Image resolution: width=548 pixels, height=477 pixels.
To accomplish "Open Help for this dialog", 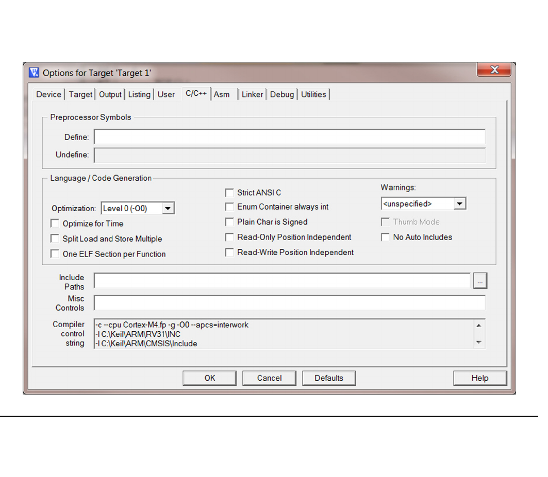I will (x=480, y=378).
